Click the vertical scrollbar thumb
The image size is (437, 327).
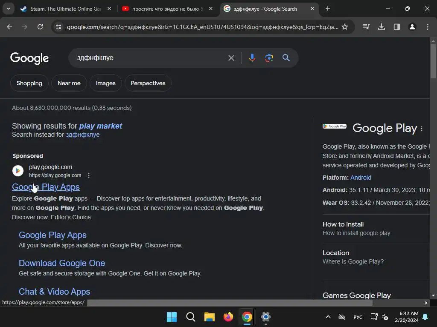coord(433,61)
